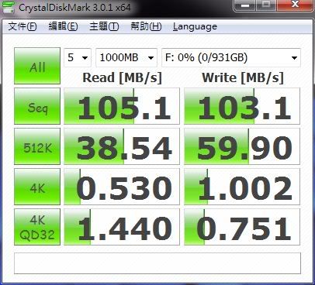Minimize the CrystalDiskMark window
Image resolution: width=315 pixels, height=285 pixels.
click(245, 5)
